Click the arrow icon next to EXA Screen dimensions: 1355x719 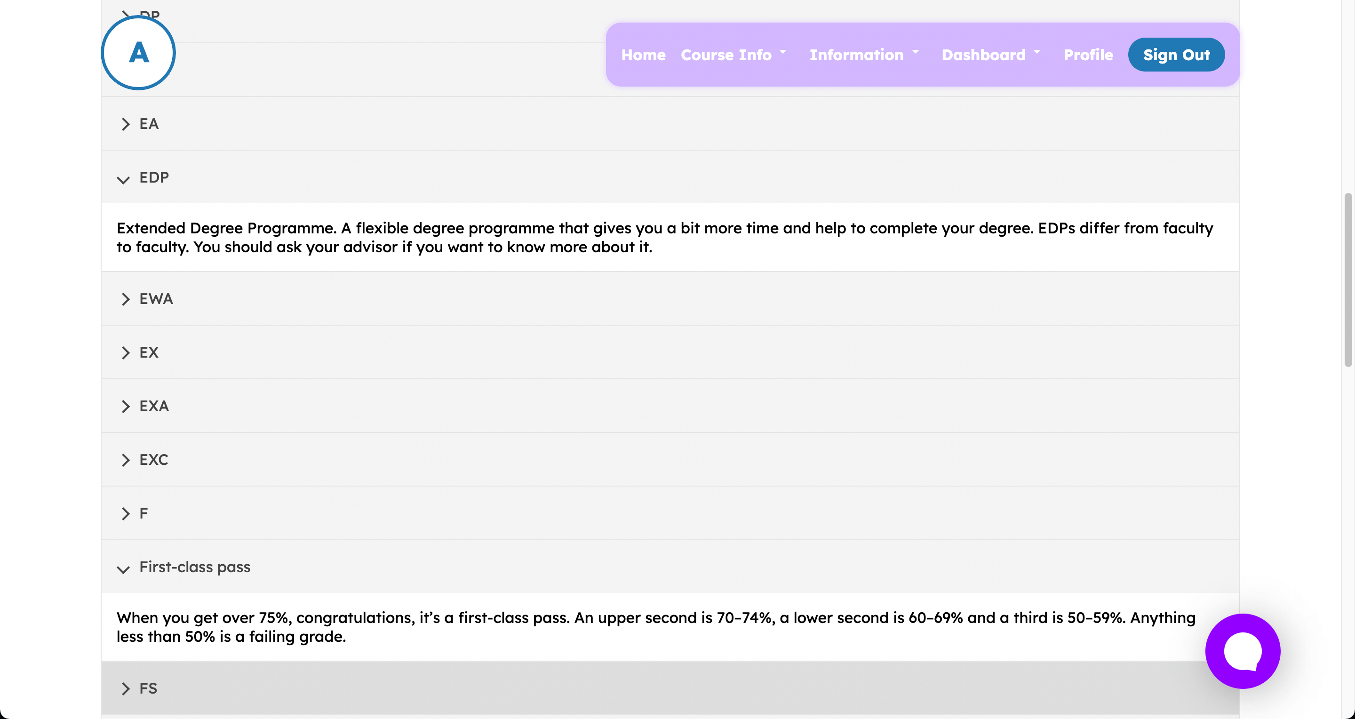coord(125,407)
